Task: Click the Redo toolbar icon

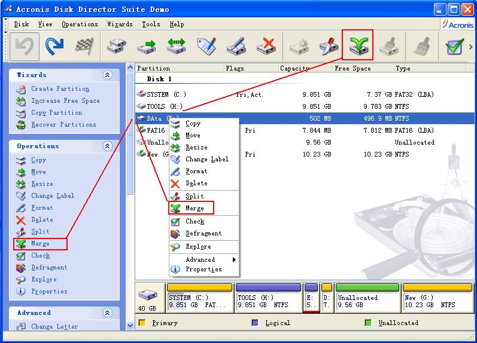Action: [54, 47]
